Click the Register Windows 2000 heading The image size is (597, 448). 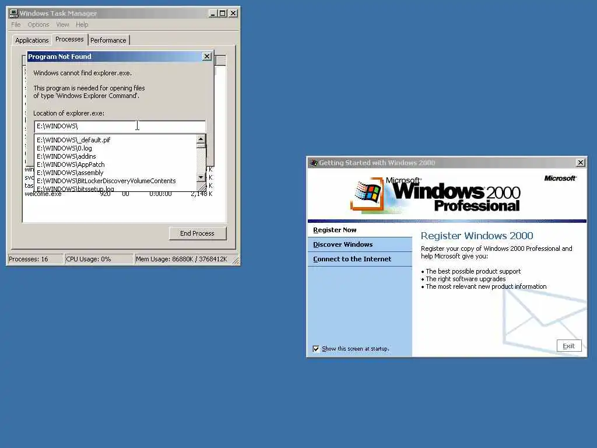[477, 236]
